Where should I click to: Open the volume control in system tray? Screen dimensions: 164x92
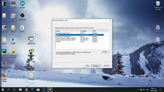point(144,89)
